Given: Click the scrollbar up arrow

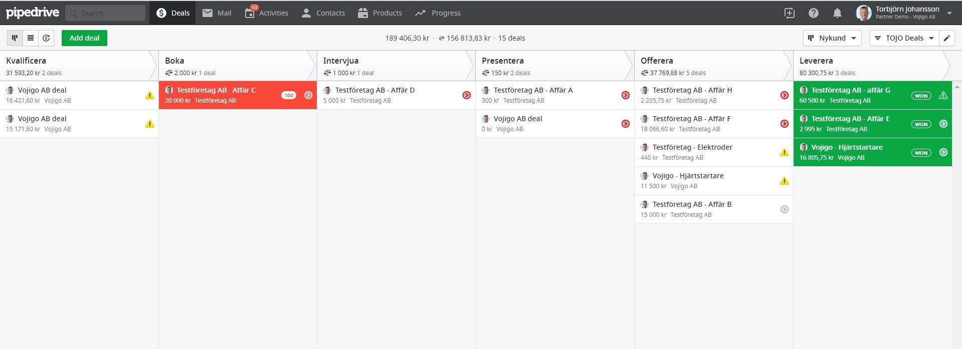Looking at the screenshot, I should click(957, 86).
